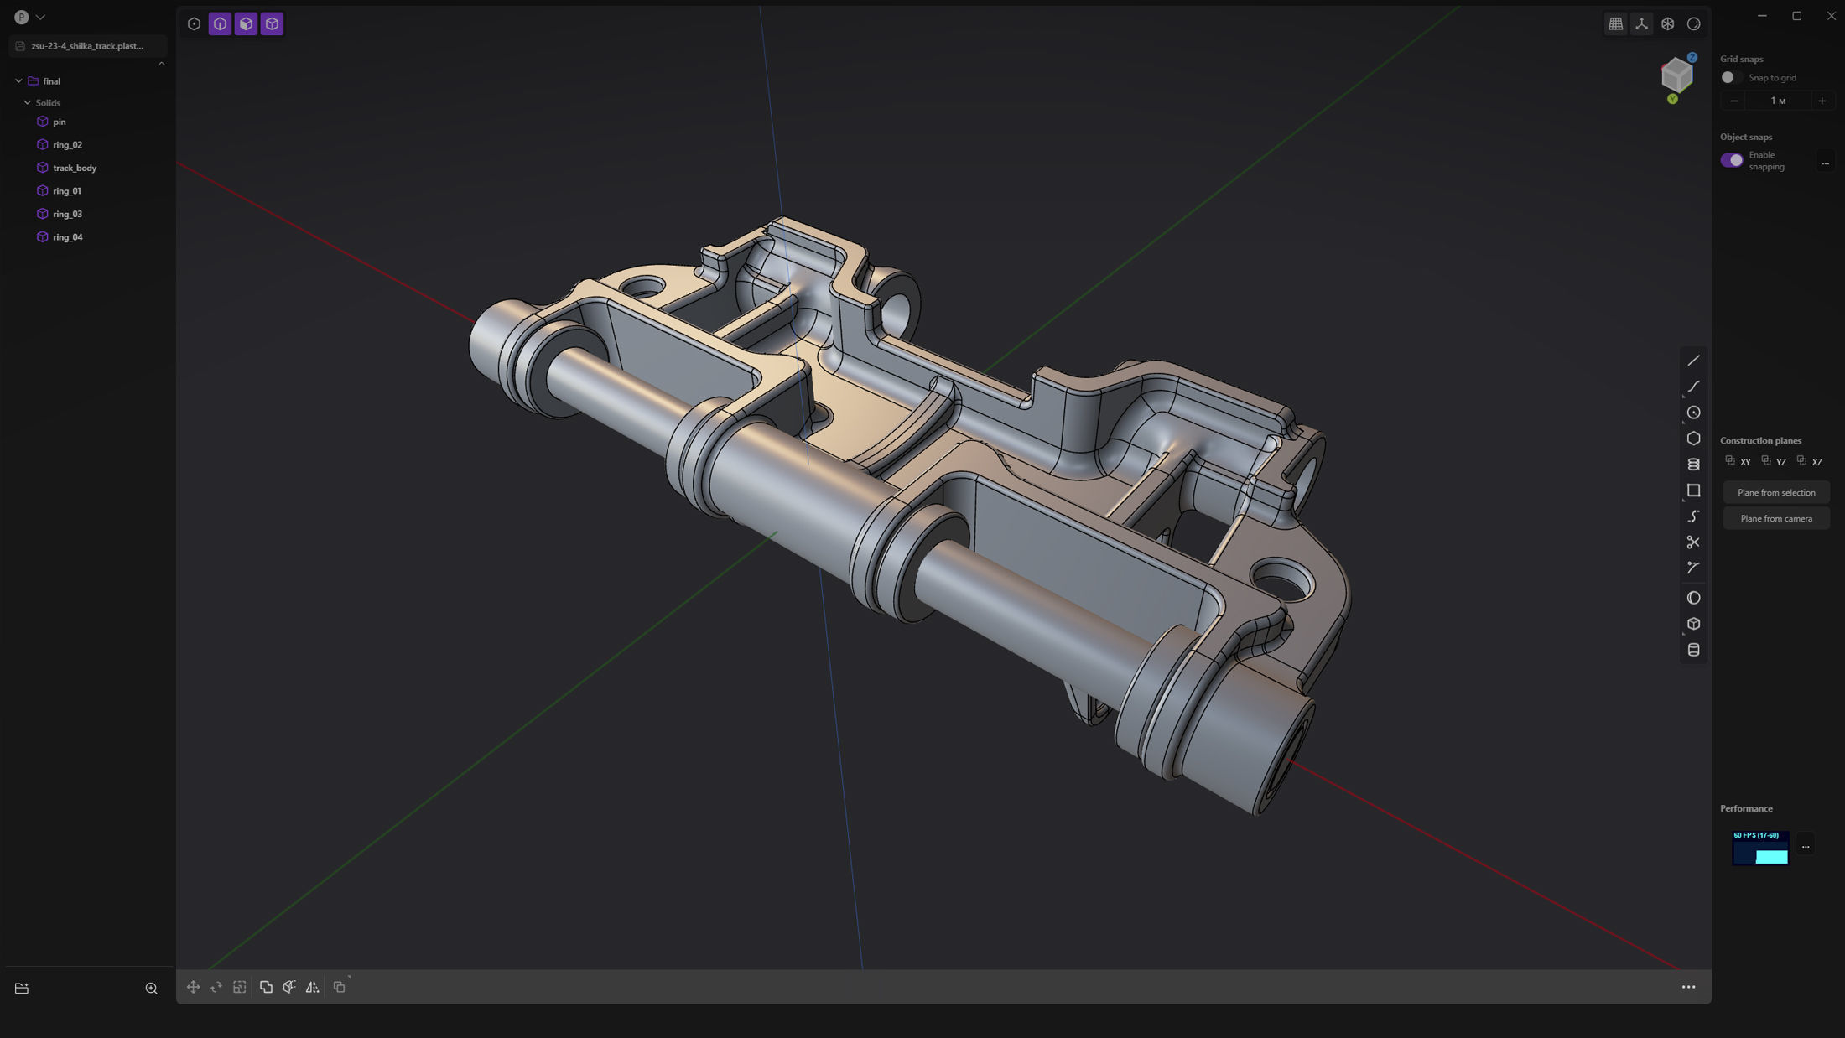Click the FPS performance graph
This screenshot has width=1845, height=1038.
pos(1760,847)
